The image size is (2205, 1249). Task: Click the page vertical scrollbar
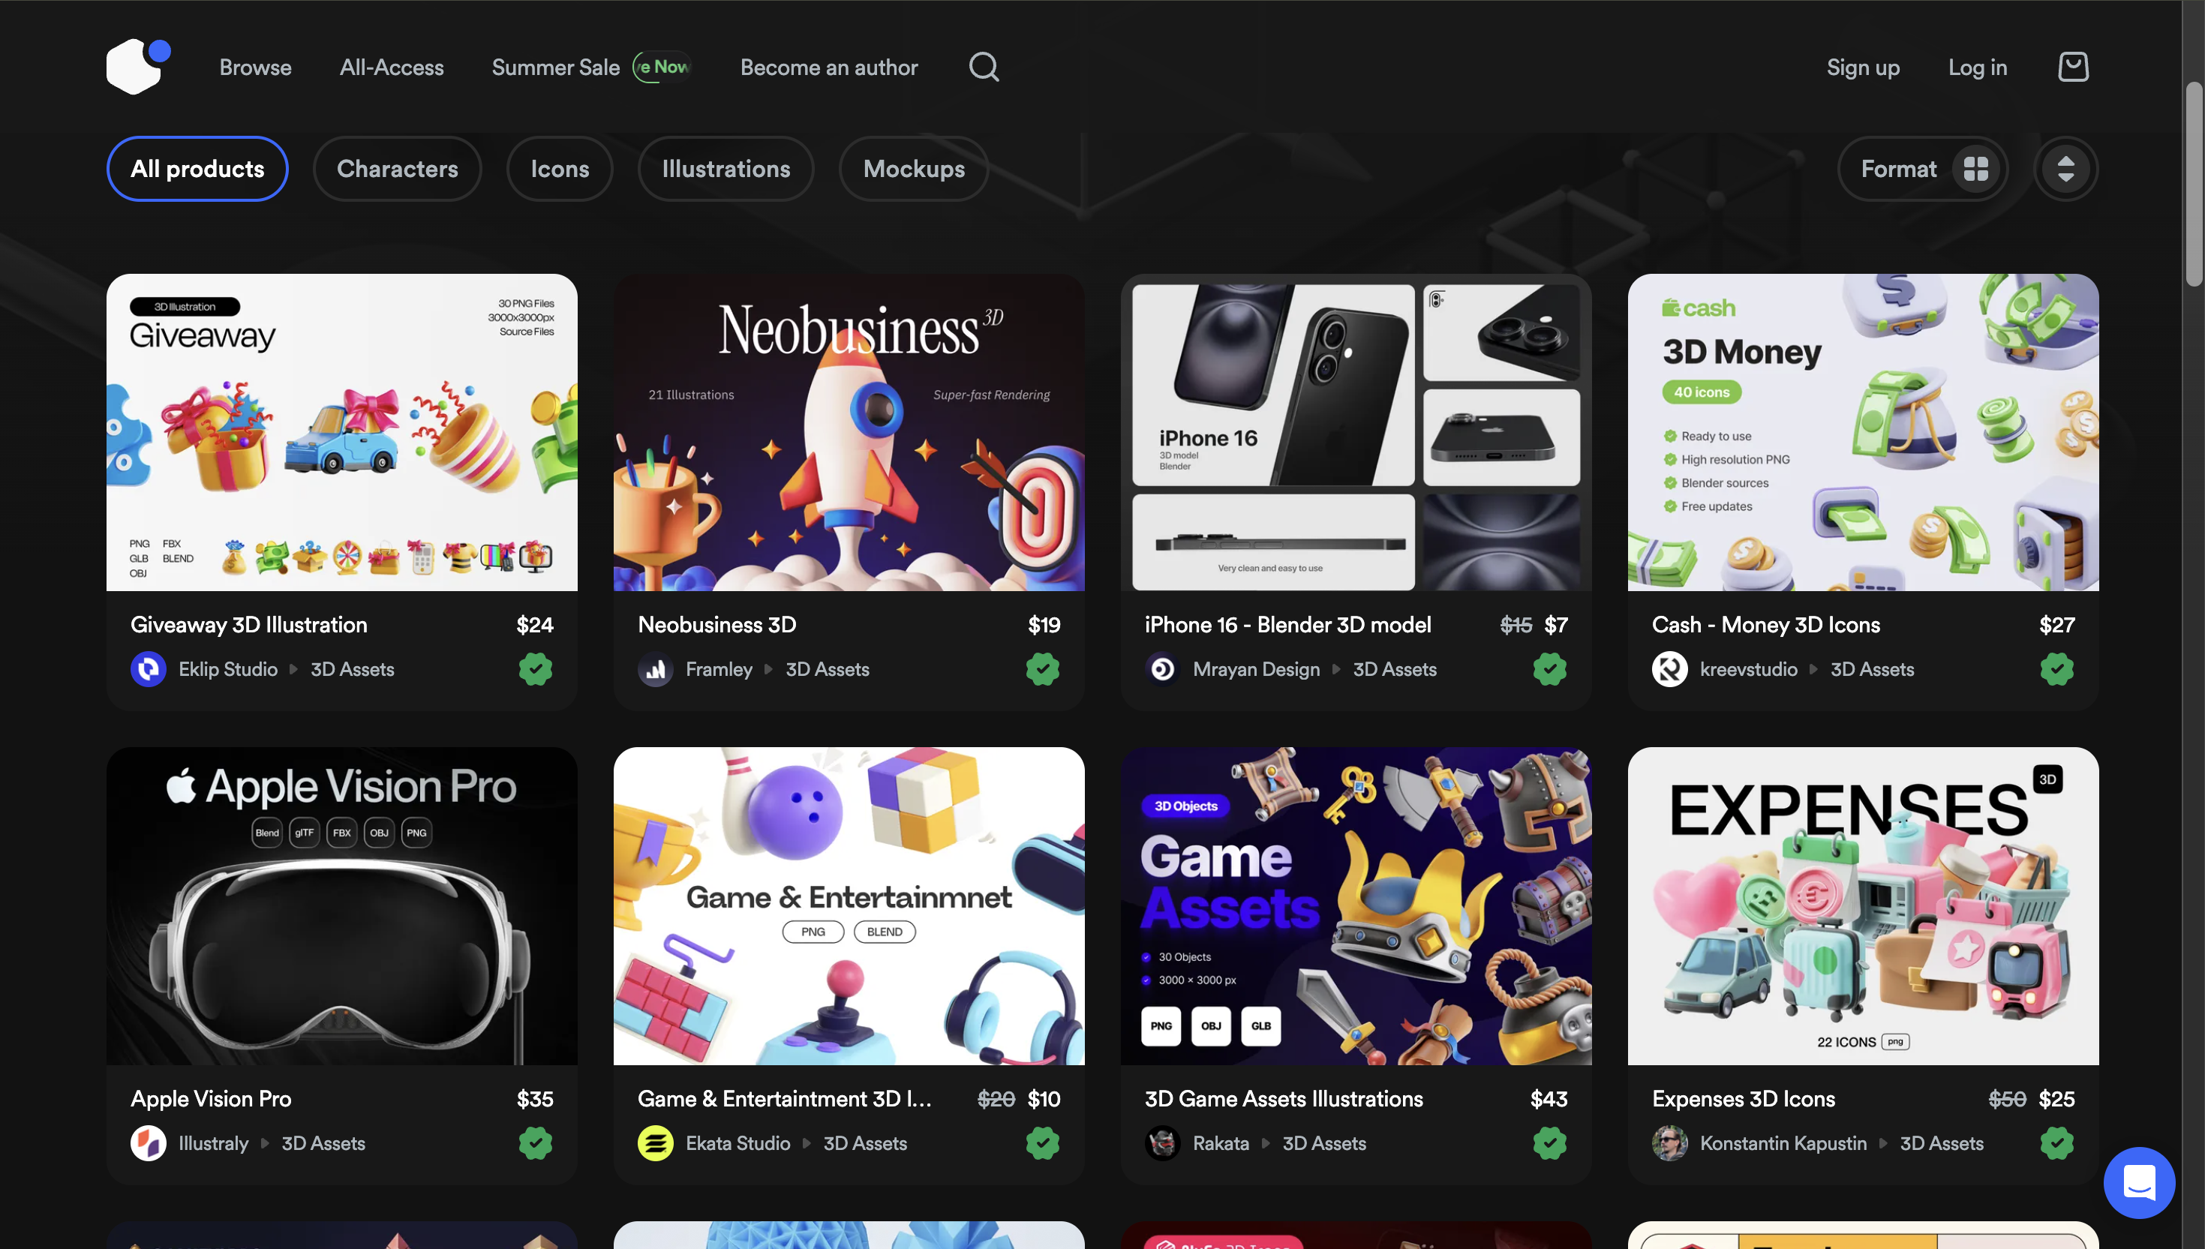click(x=2194, y=184)
